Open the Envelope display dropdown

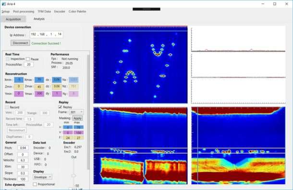click(42, 177)
